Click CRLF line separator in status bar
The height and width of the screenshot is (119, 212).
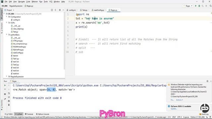[174, 117]
